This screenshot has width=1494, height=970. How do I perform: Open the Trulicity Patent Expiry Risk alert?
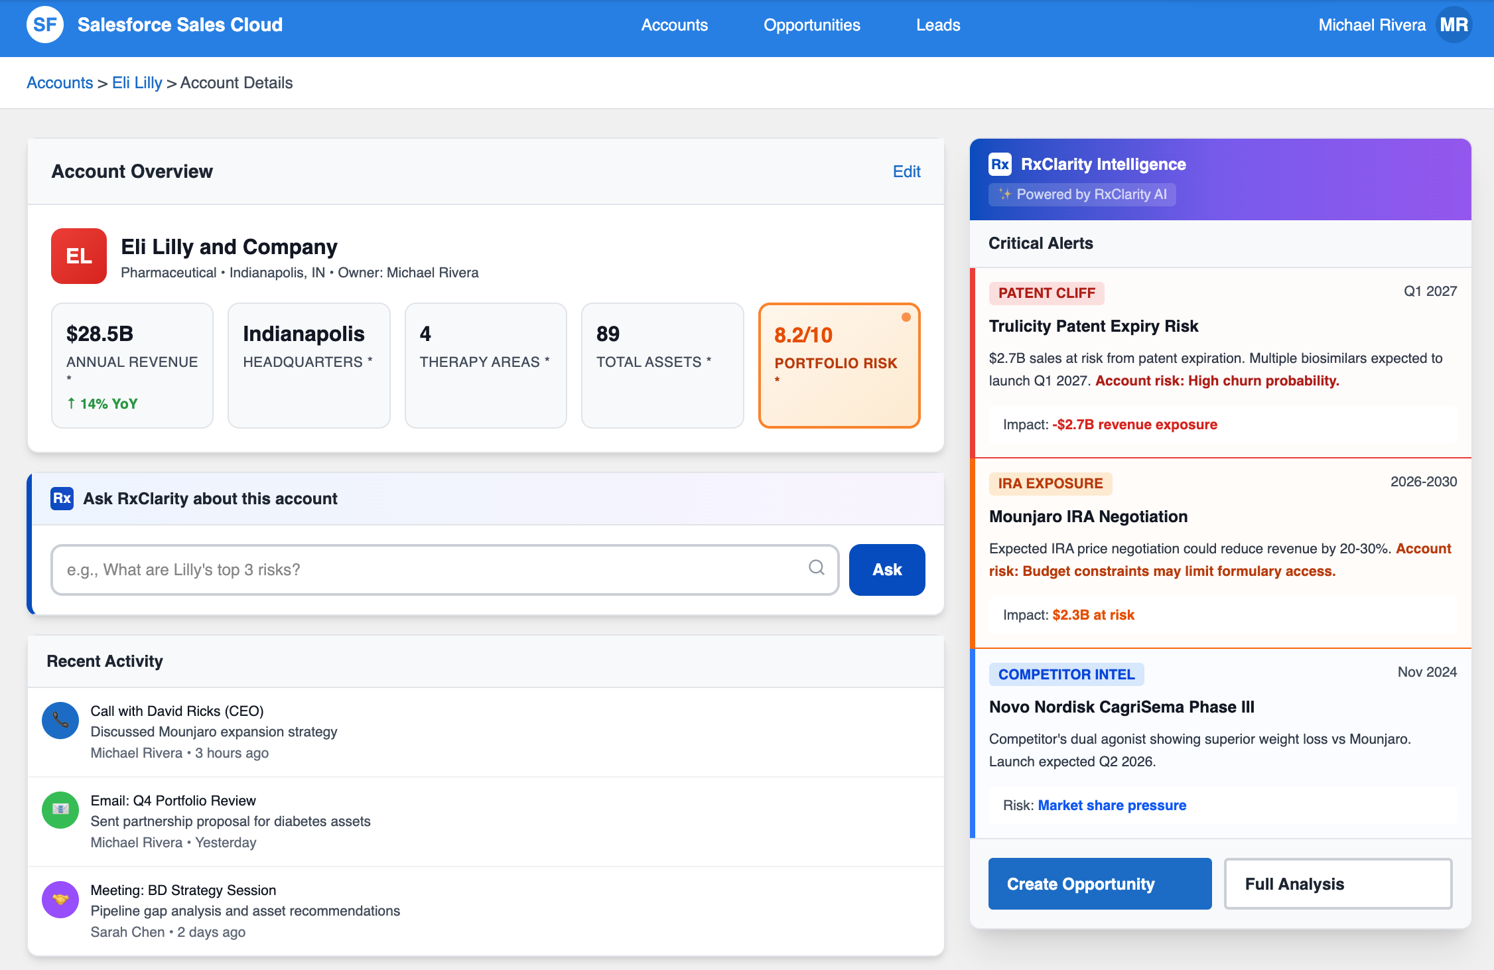click(x=1093, y=326)
